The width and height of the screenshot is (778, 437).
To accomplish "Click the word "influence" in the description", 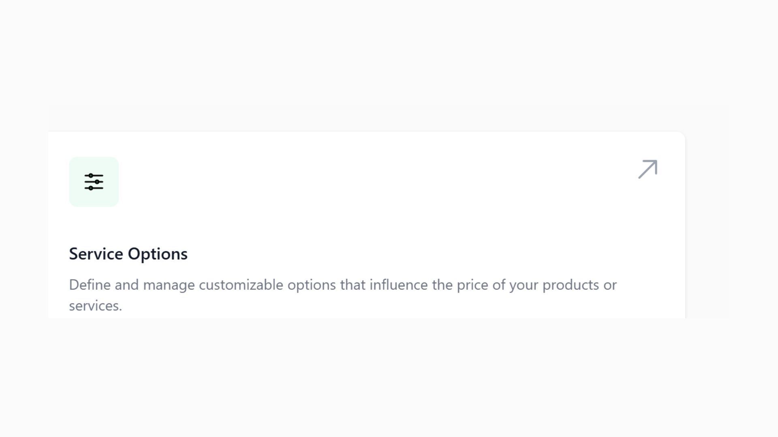I will pyautogui.click(x=398, y=285).
